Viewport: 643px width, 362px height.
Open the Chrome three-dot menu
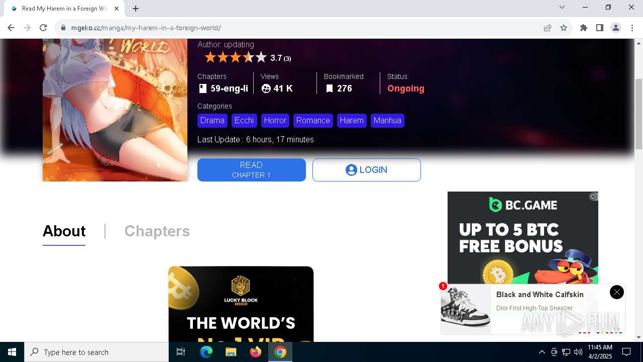pyautogui.click(x=632, y=28)
